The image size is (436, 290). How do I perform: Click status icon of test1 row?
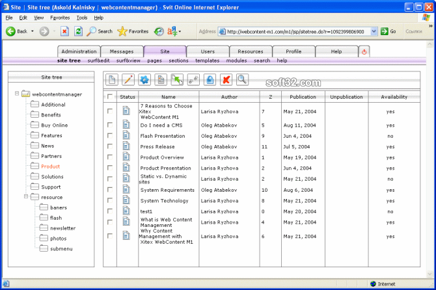point(126,211)
